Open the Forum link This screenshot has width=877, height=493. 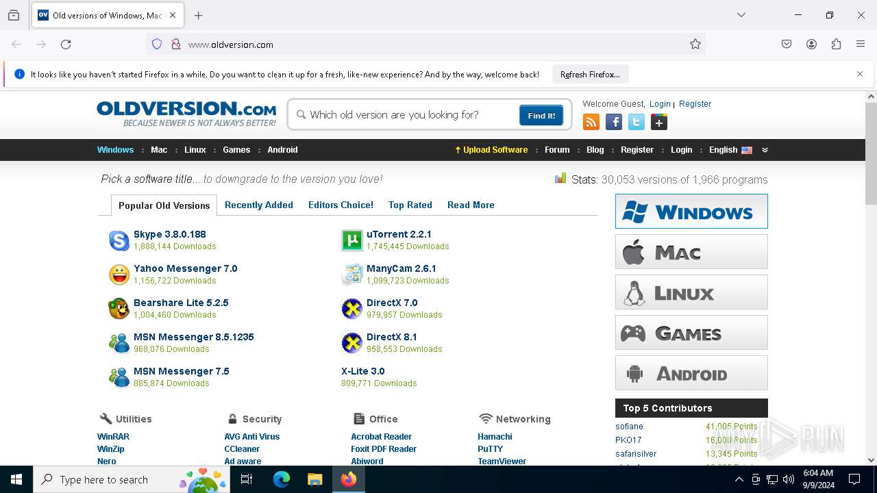pyautogui.click(x=557, y=150)
